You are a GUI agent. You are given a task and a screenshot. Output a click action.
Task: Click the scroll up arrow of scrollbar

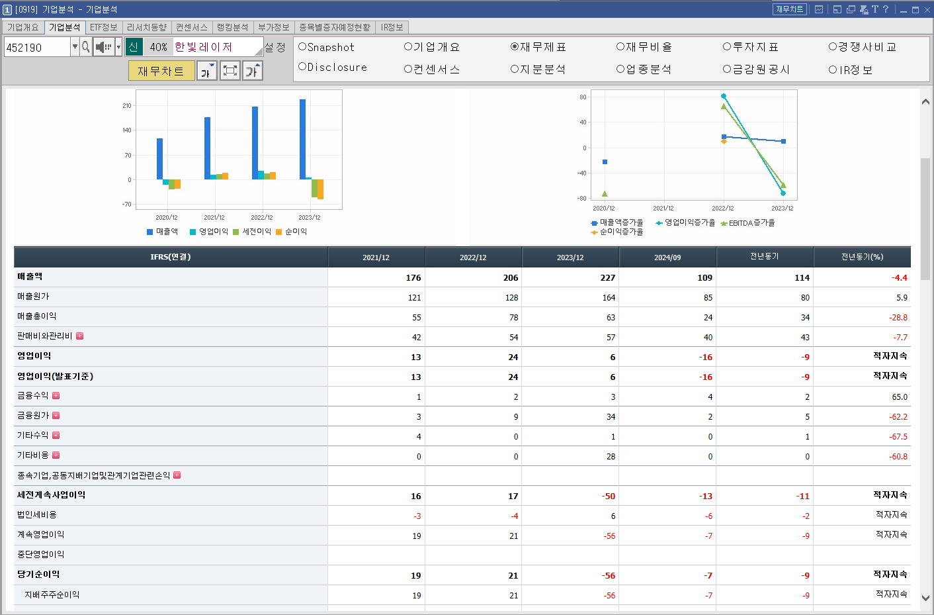(925, 102)
